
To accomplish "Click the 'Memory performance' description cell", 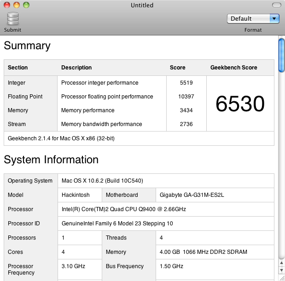I will [88, 110].
